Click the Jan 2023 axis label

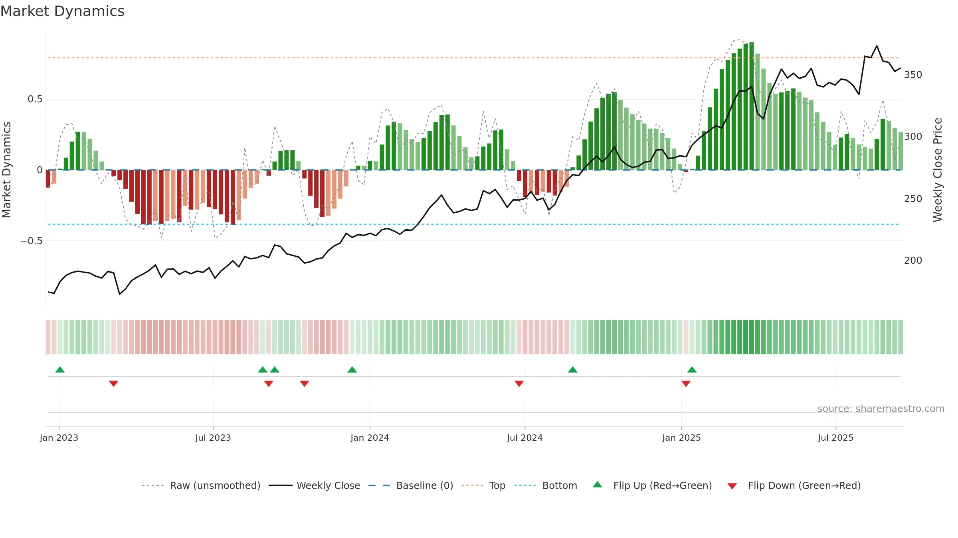pos(59,438)
